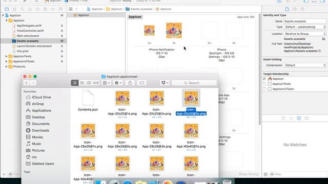Open the test navigator icon

(x=37, y=9)
